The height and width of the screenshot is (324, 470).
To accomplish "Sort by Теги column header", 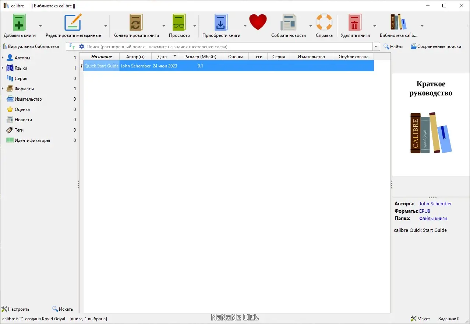I will click(258, 56).
